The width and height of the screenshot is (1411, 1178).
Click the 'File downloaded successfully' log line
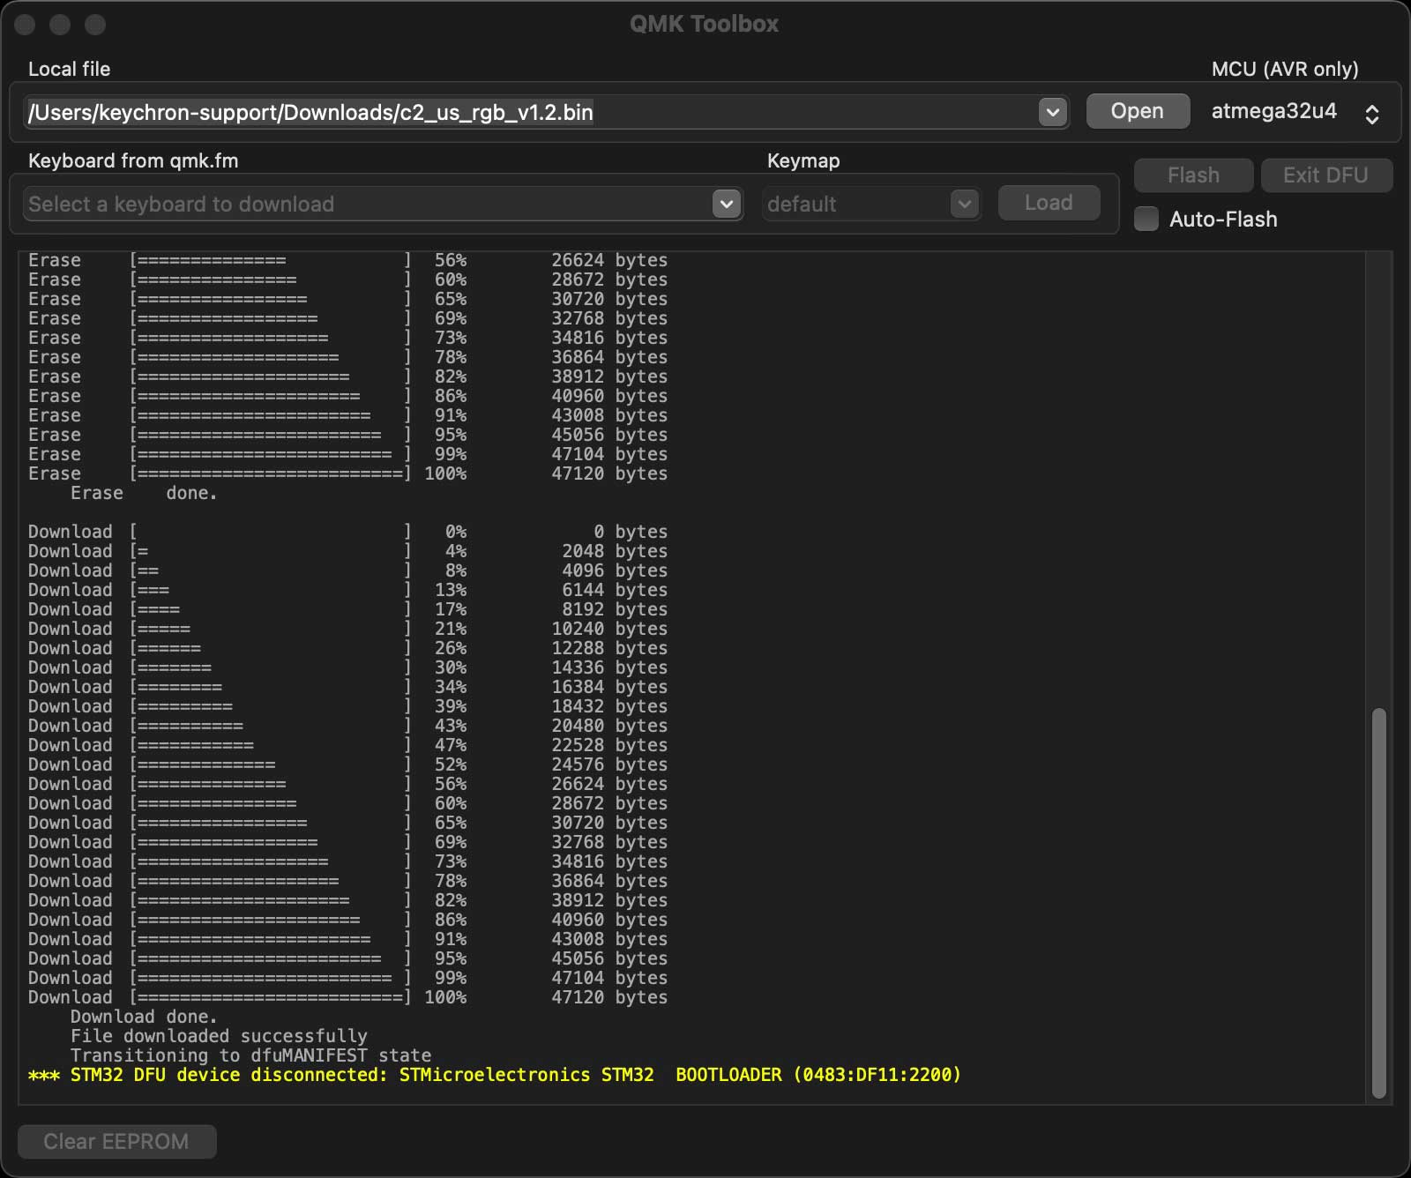point(219,1036)
